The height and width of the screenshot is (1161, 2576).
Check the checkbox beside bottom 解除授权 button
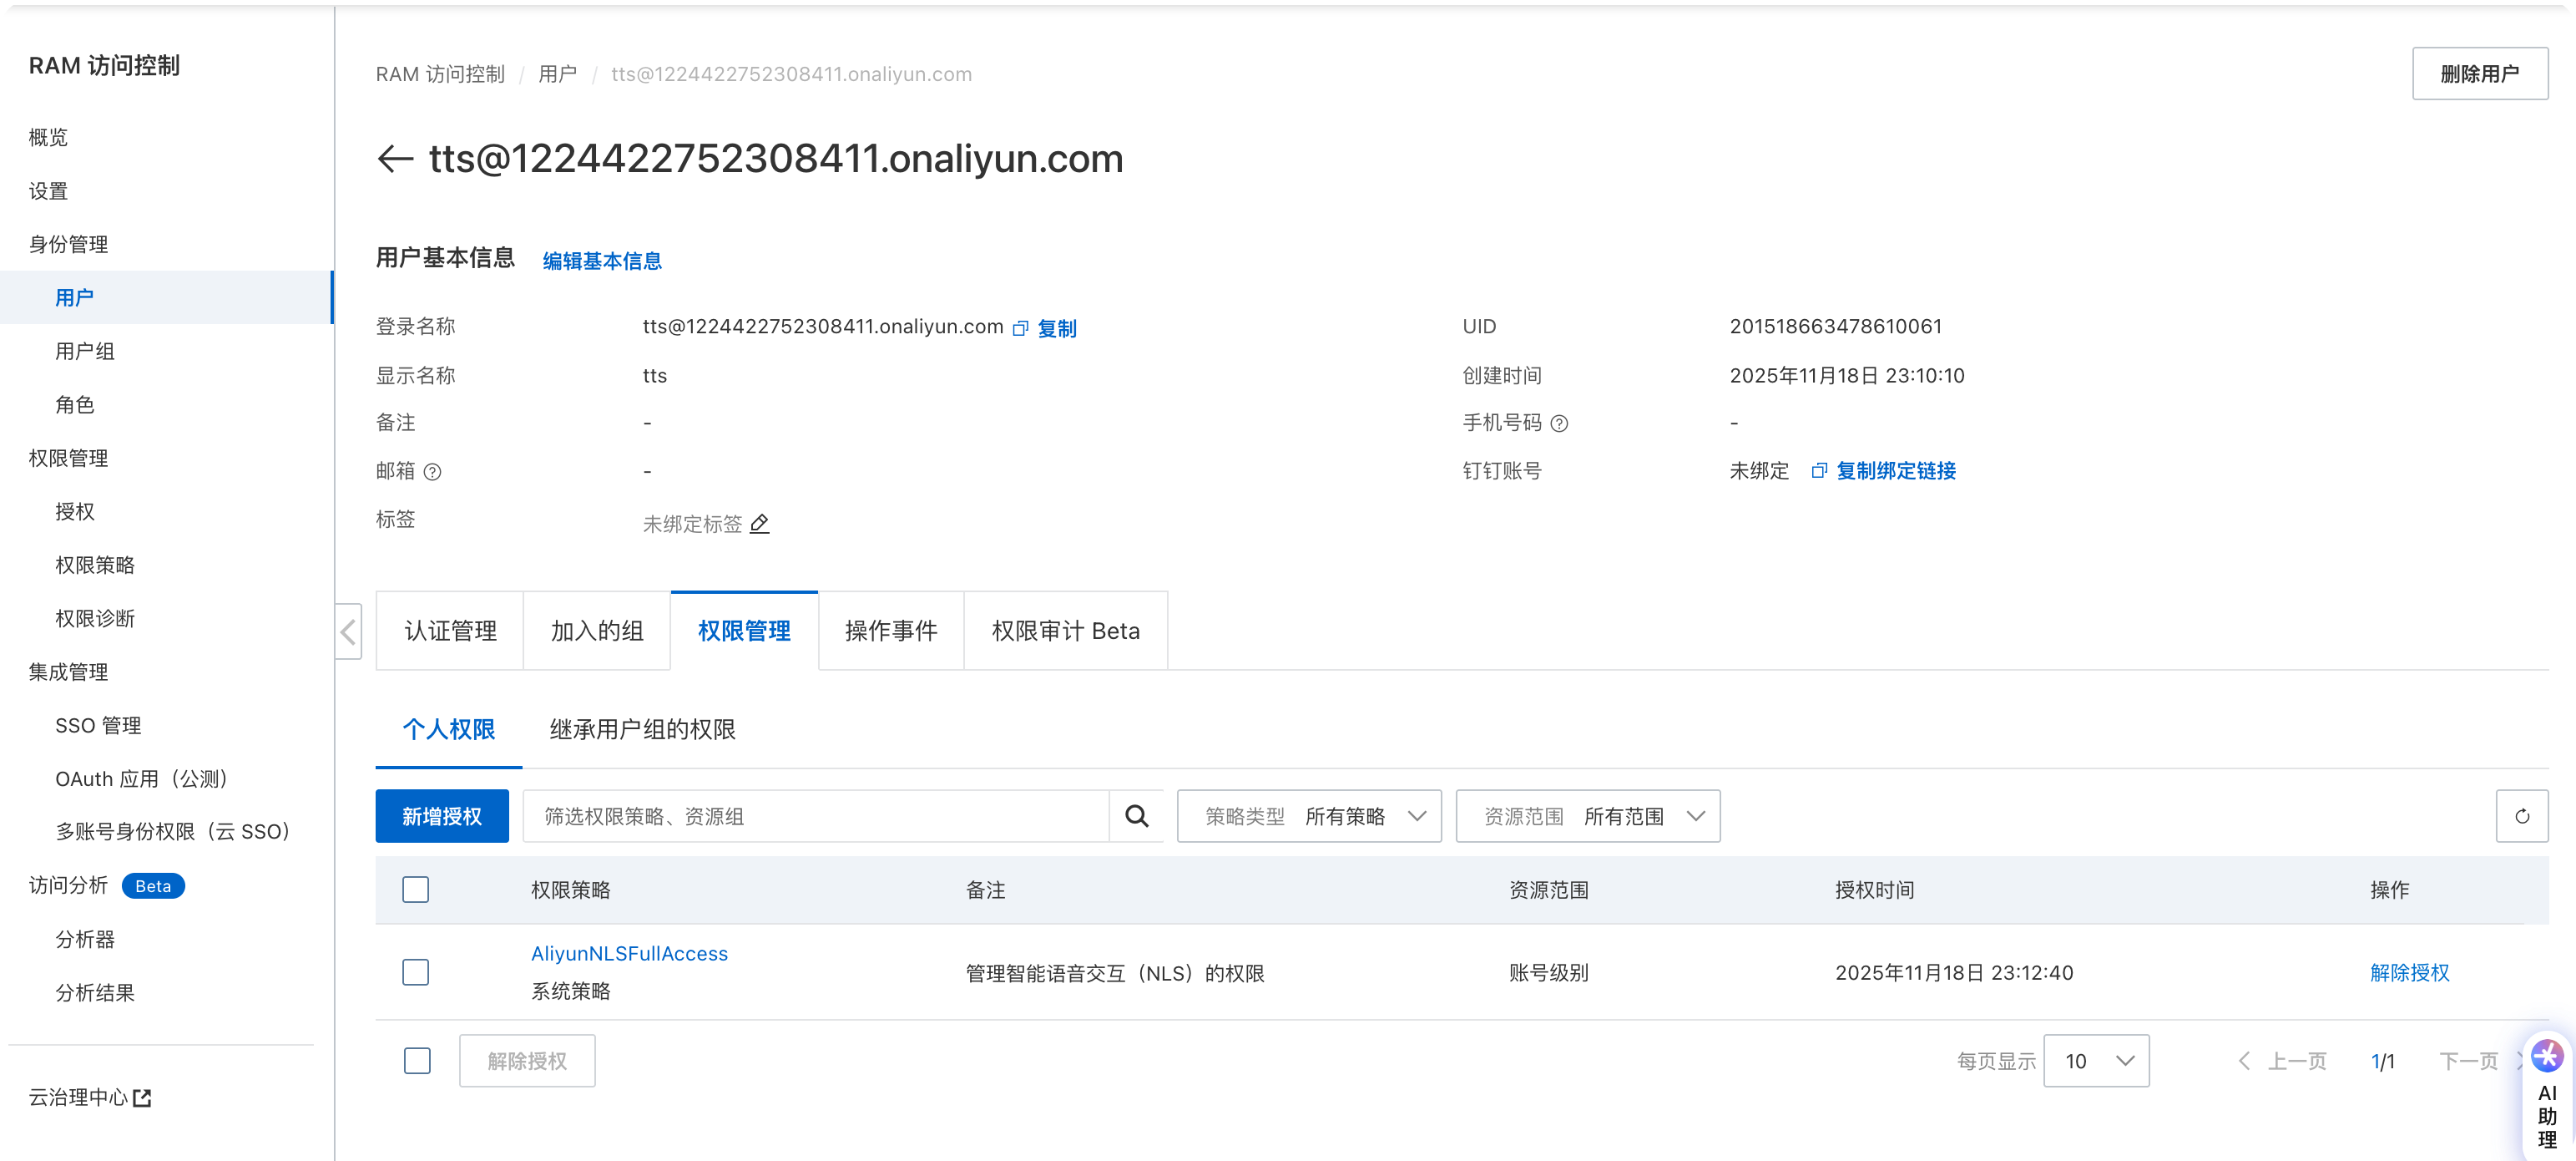416,1060
